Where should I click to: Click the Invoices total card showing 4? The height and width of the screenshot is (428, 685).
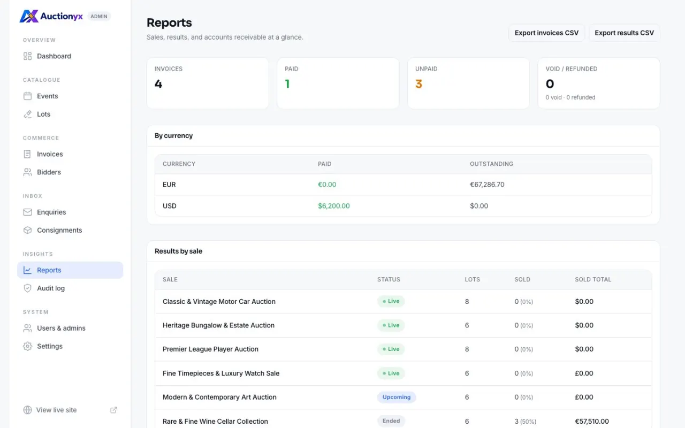(208, 83)
